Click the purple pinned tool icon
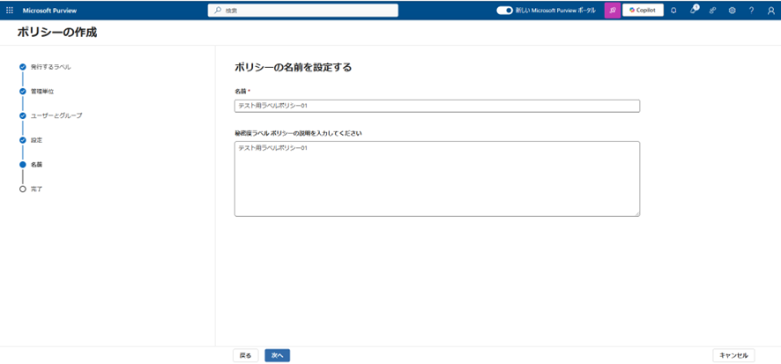The height and width of the screenshot is (364, 781). [612, 11]
